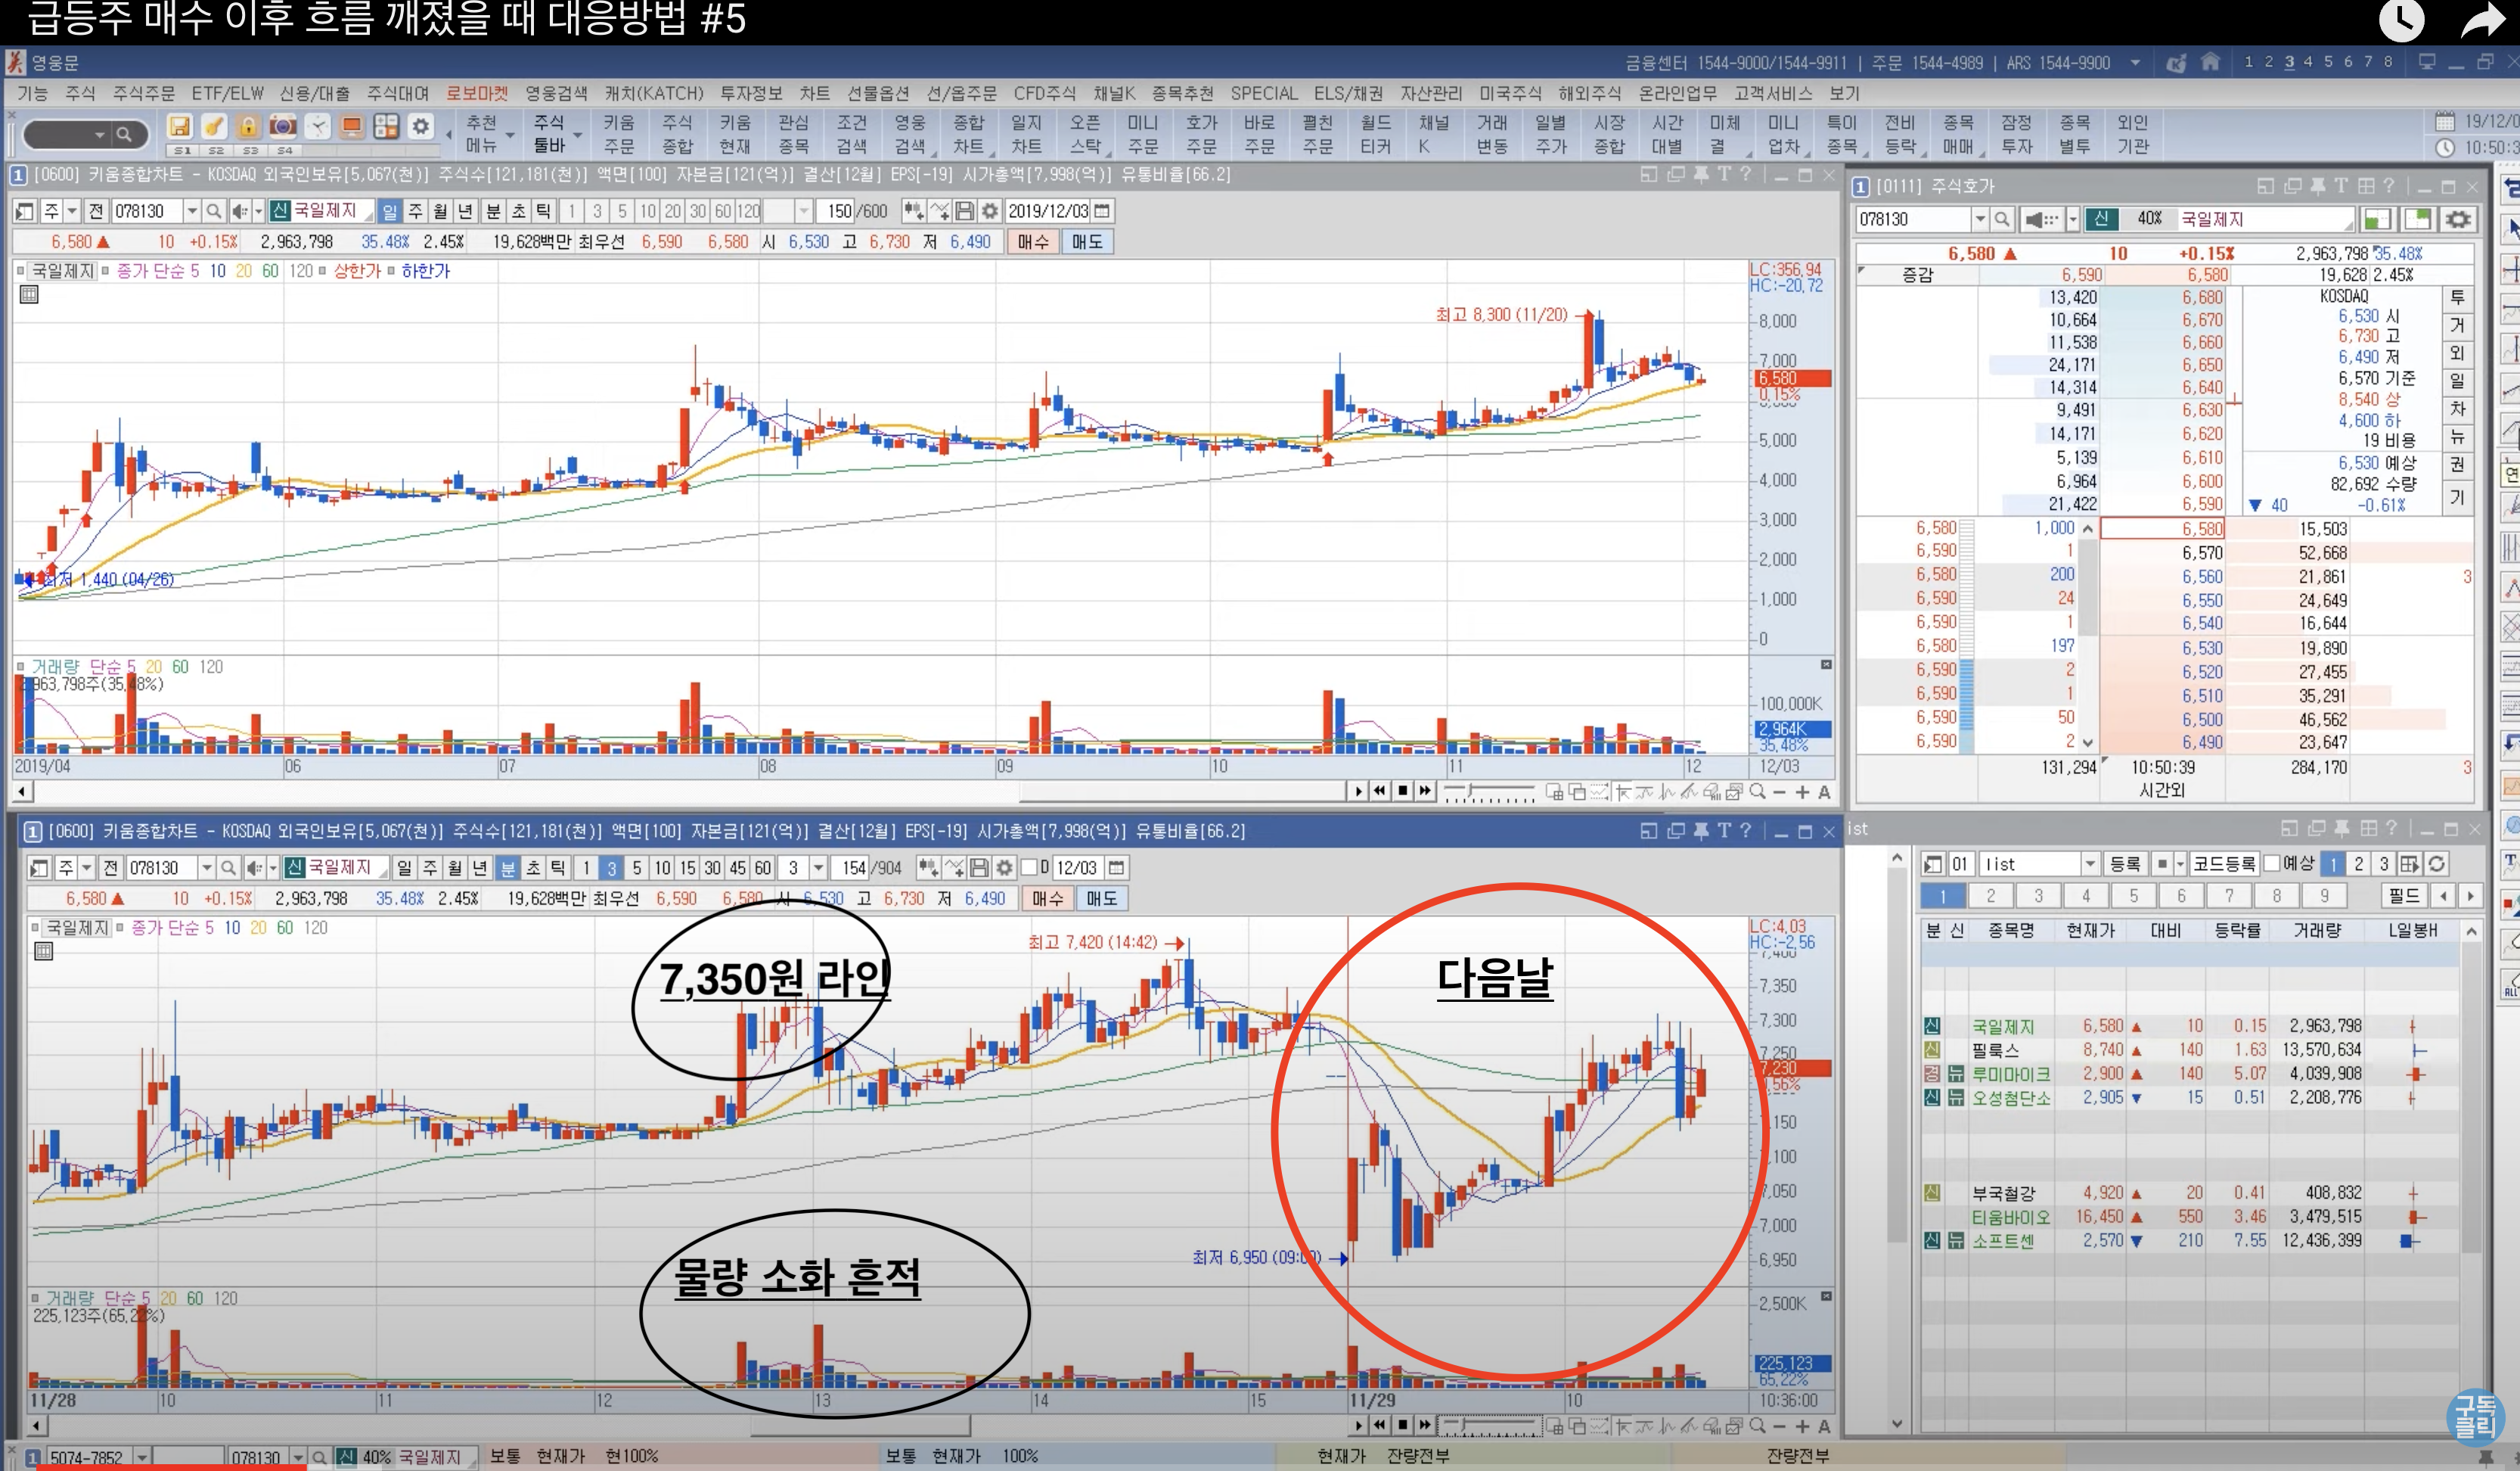Toggle the D checkbox in the lower chart toolbar

click(x=1029, y=868)
